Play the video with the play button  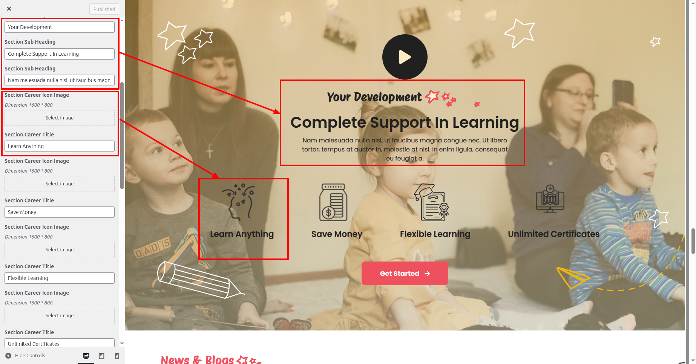coord(405,57)
